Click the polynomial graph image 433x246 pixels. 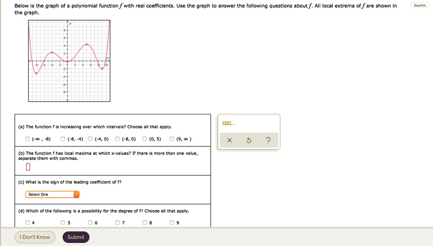tap(69, 60)
